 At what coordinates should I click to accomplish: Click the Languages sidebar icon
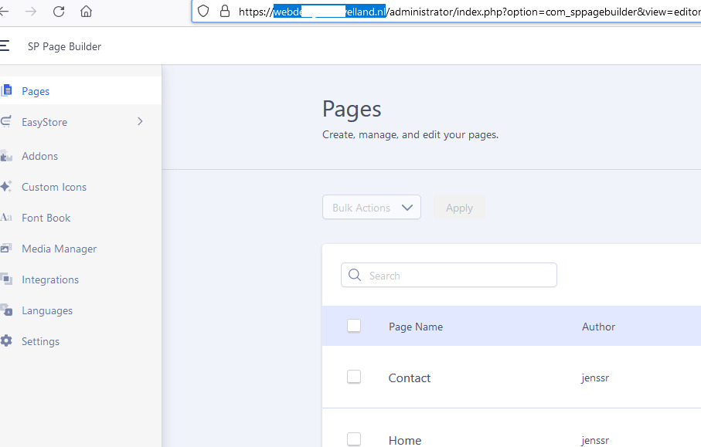tap(7, 310)
